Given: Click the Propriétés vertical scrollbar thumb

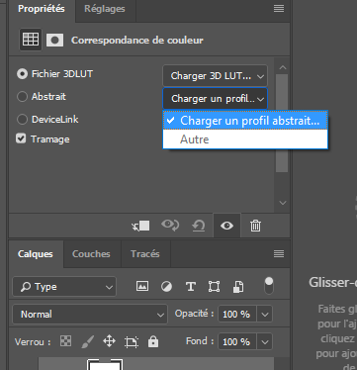Looking at the screenshot, I should tap(282, 123).
